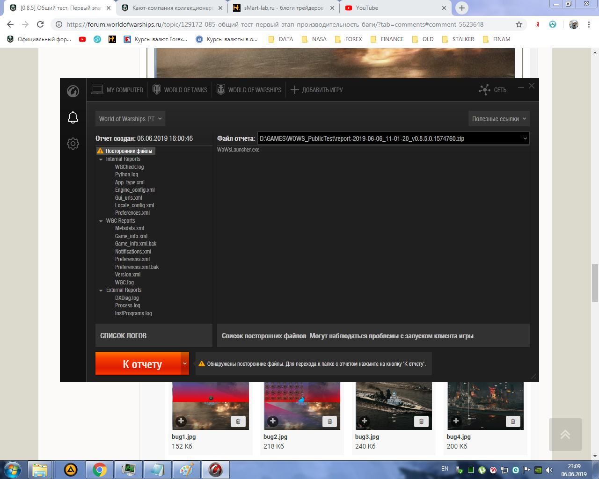Image resolution: width=599 pixels, height=479 pixels.
Task: Delete bug4.jpg with trash icon
Action: [x=513, y=421]
